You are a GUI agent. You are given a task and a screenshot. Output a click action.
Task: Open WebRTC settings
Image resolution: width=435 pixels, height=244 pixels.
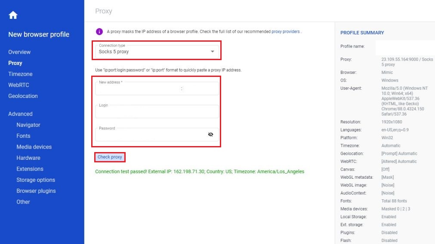19,85
